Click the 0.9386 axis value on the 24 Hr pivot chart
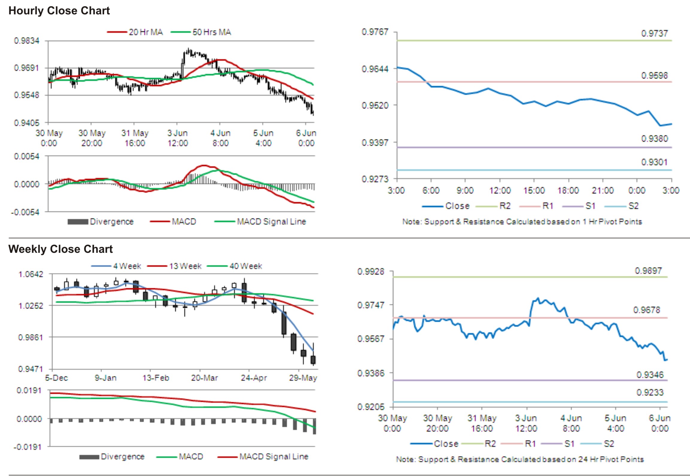690x476 pixels. (371, 373)
